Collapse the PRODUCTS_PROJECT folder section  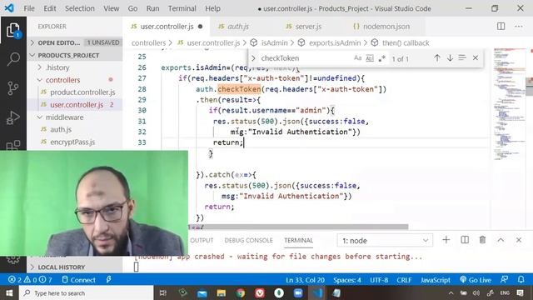pyautogui.click(x=75, y=55)
